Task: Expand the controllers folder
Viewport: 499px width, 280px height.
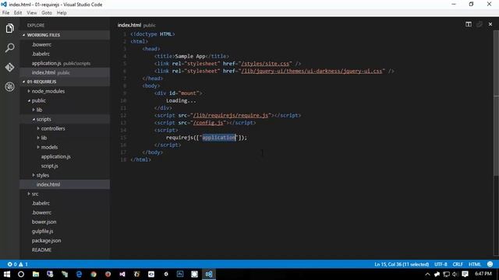Action: [x=65, y=128]
